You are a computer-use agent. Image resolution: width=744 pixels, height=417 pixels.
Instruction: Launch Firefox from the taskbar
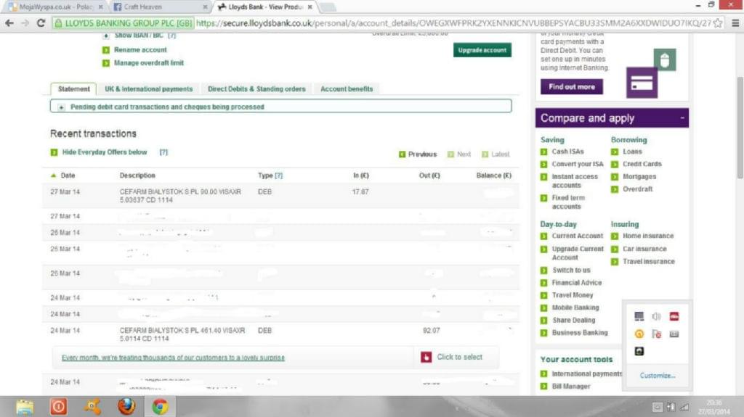pyautogui.click(x=126, y=407)
